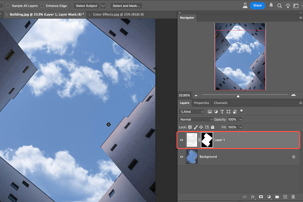Open the Kind layer filter dropdown
Screen dimensions: 303x202
point(191,112)
